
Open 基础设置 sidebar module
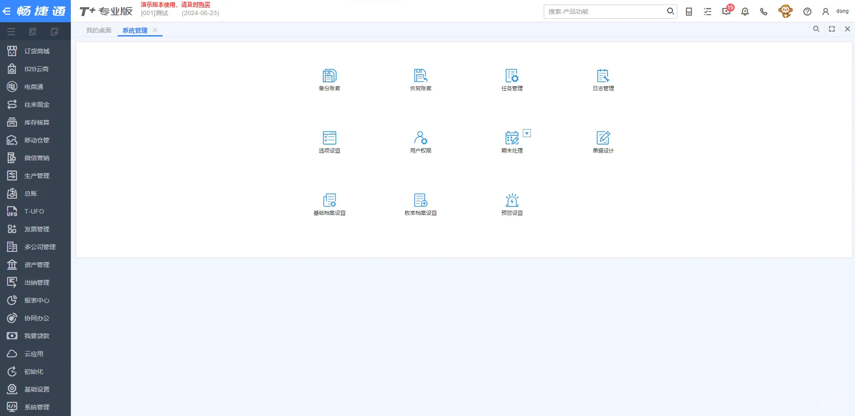pyautogui.click(x=35, y=389)
